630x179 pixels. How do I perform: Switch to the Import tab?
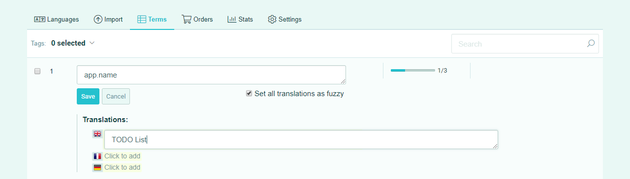pos(108,20)
